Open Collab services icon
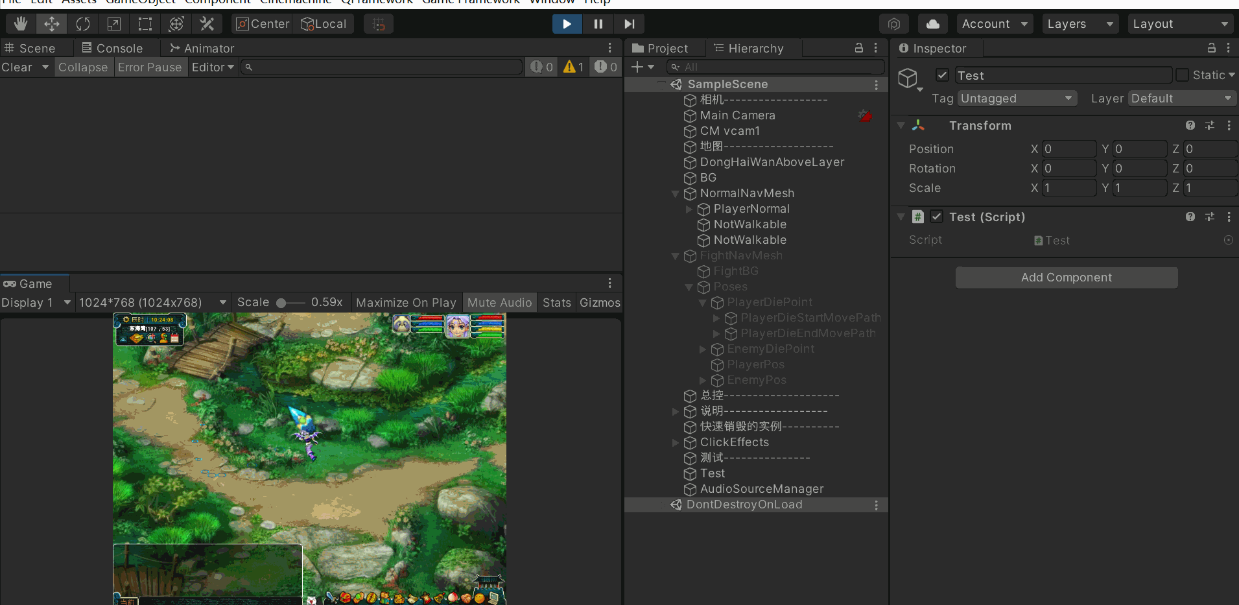 (x=894, y=24)
